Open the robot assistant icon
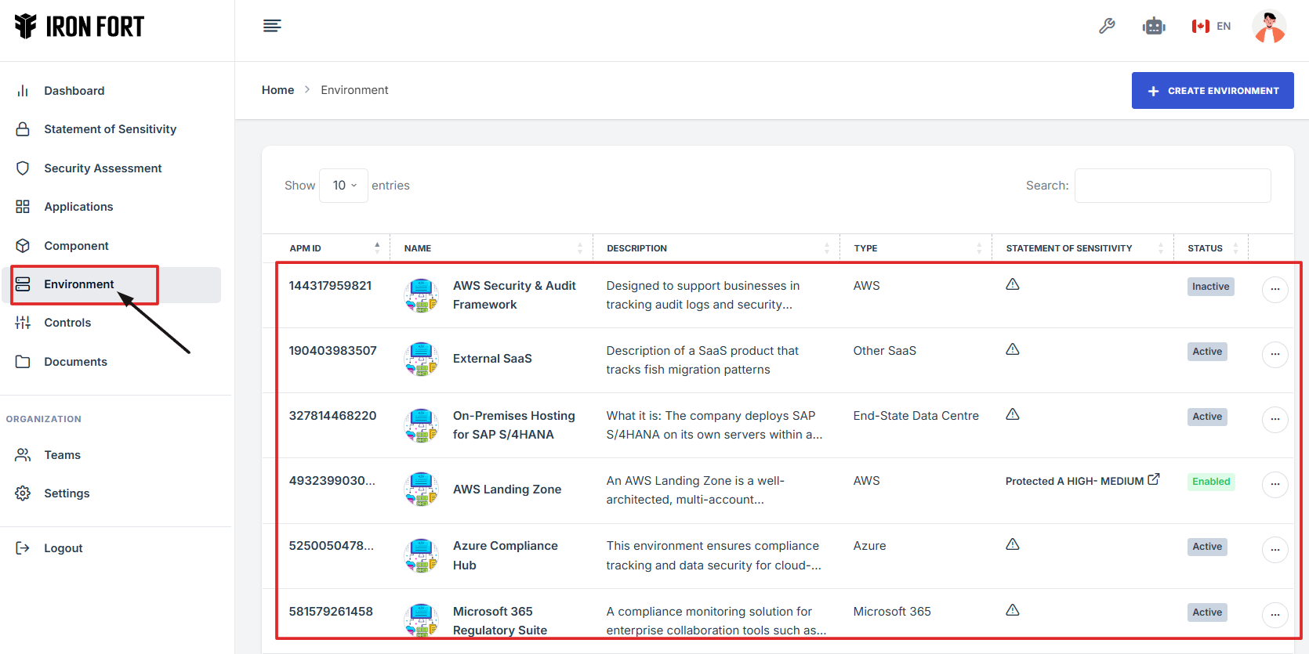 (x=1154, y=26)
